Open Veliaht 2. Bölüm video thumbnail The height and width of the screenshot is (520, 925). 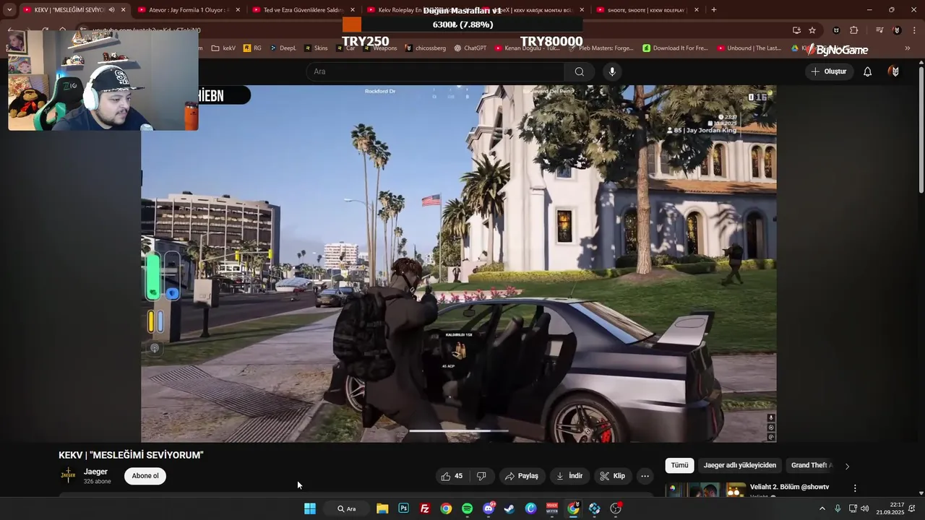point(705,490)
